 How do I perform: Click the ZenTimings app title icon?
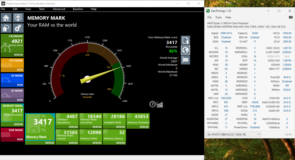tap(208, 11)
